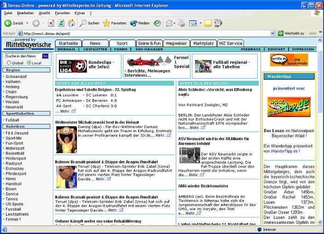Switch to the Szene & Fun tab

coord(150,43)
